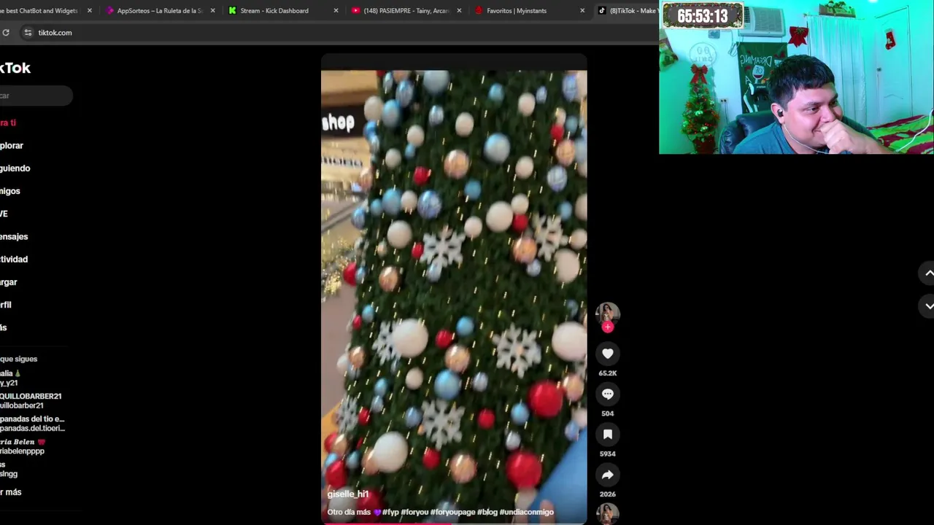Open Más in the sidebar
934x525 pixels.
(3, 327)
